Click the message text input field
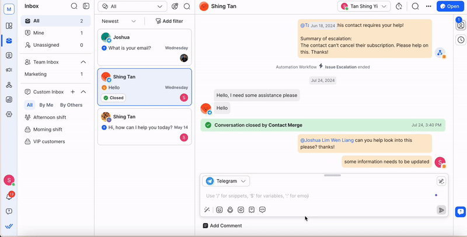 point(315,196)
